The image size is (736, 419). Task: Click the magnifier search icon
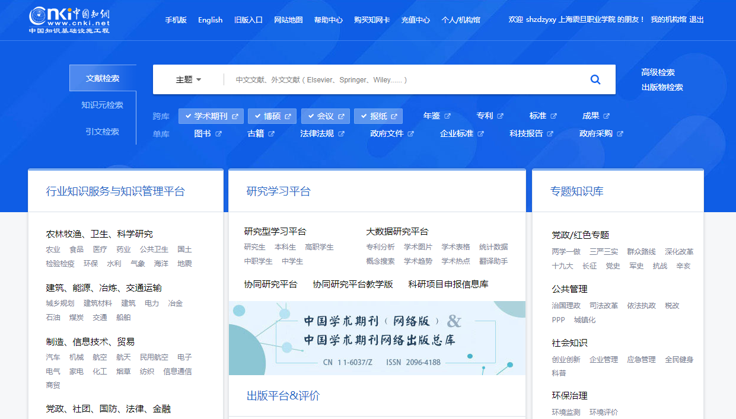click(x=595, y=79)
